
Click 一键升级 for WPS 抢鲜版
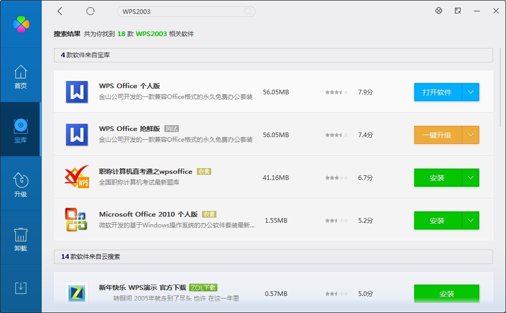coord(438,135)
